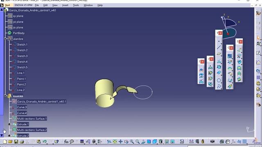This screenshot has width=262, height=147.
Task: Expand the Extrude.2 tree node
Action: (x=9, y=136)
